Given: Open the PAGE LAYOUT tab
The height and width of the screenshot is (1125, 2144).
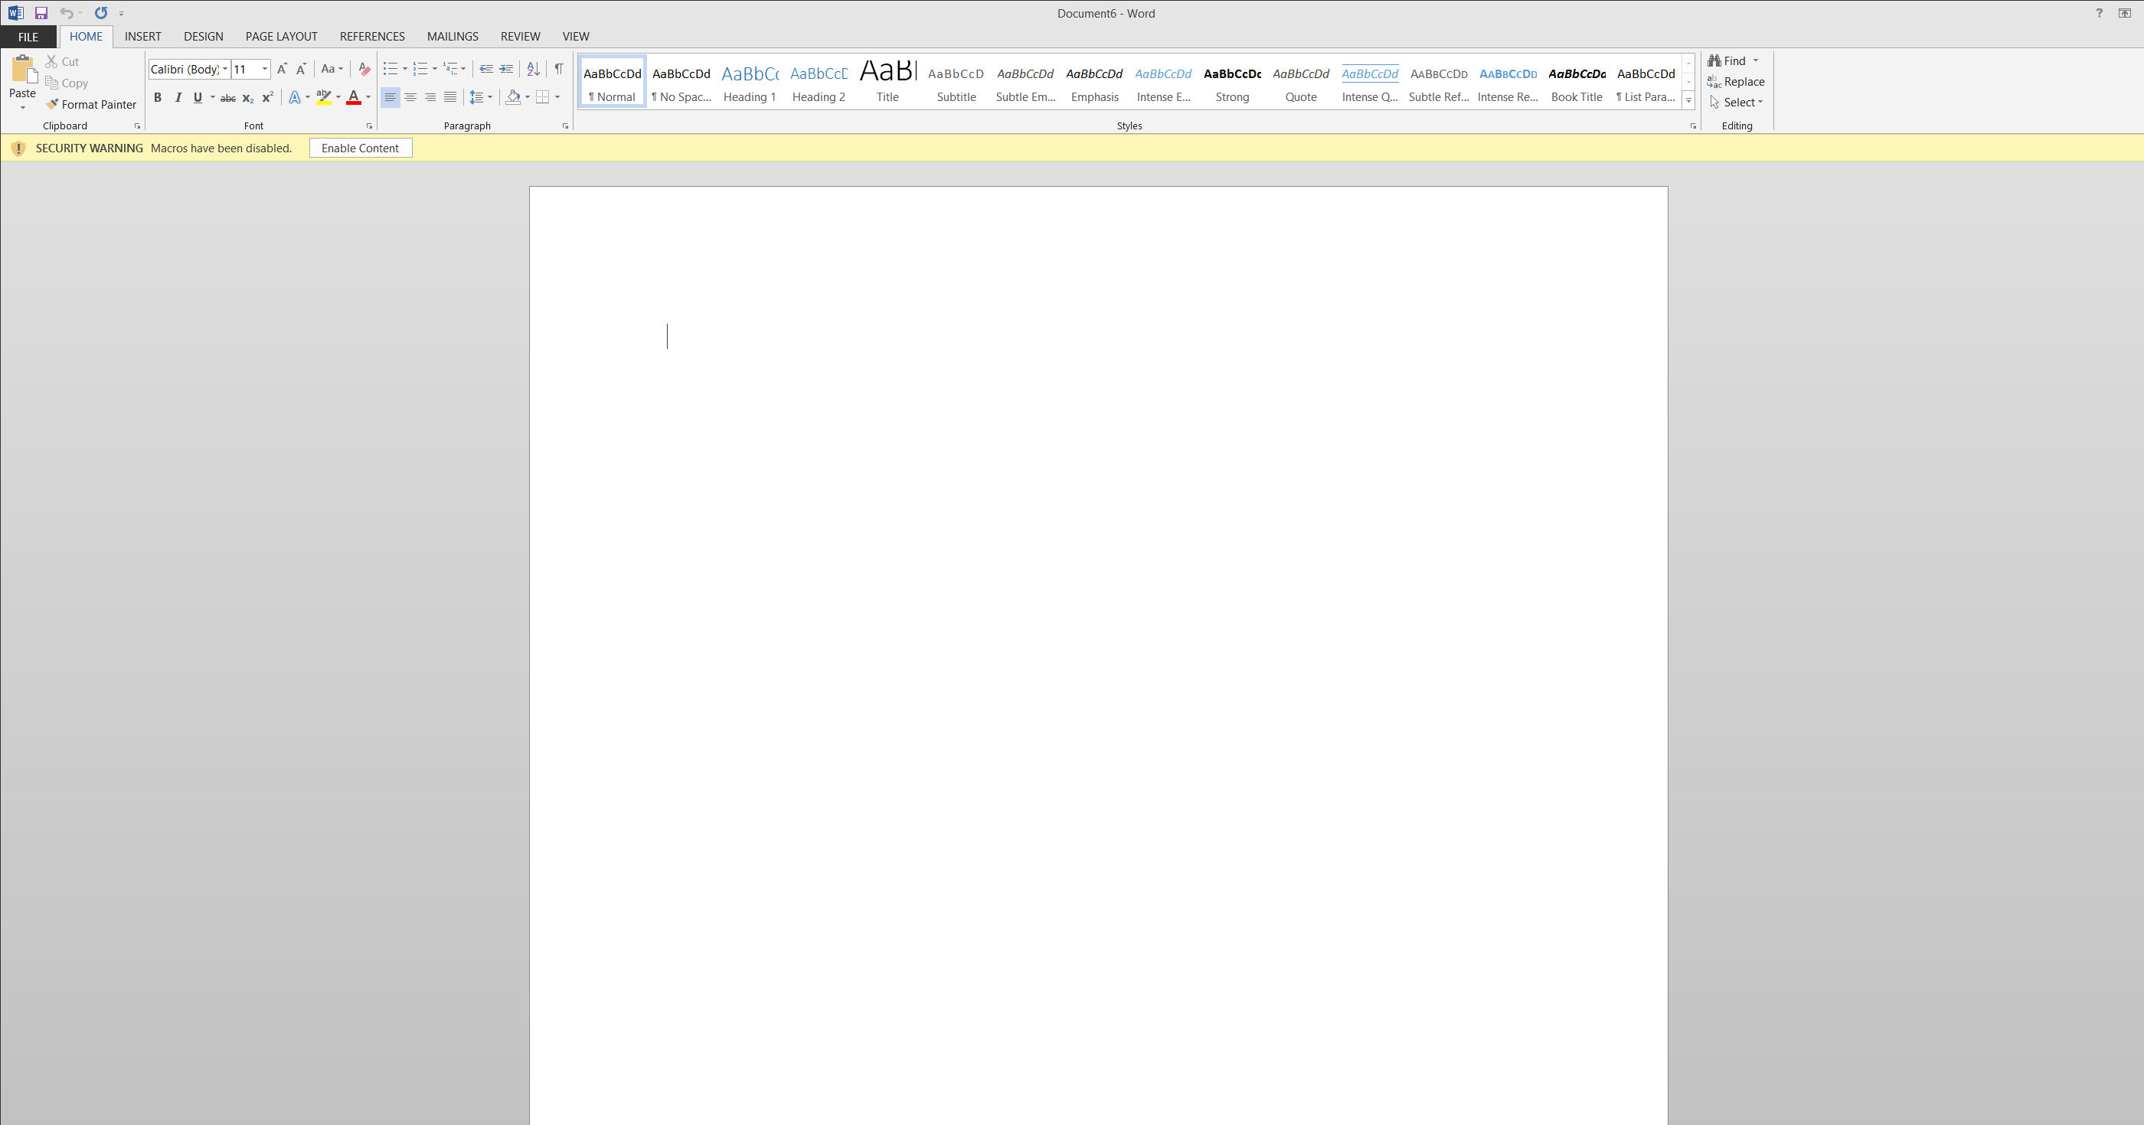Looking at the screenshot, I should point(280,37).
